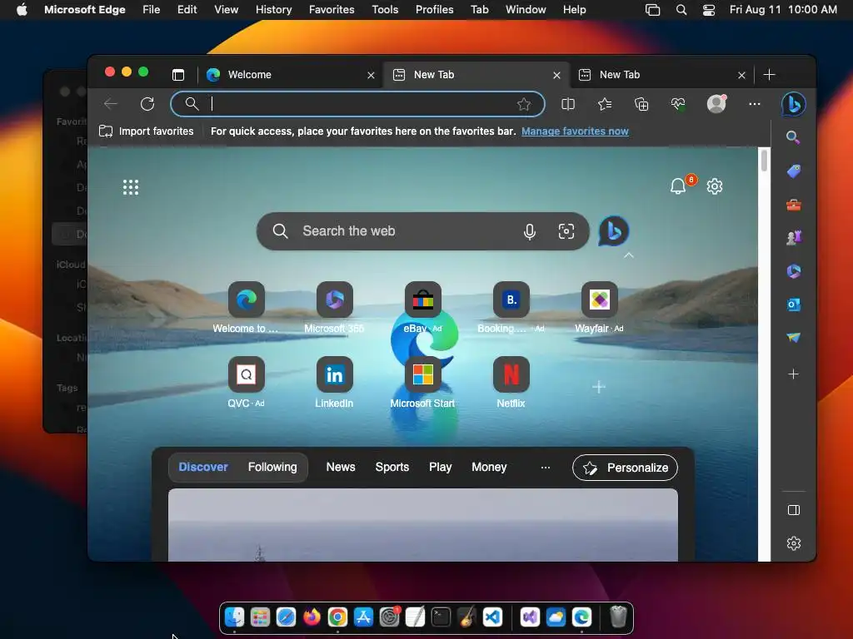This screenshot has height=639, width=853.
Task: Open the Play feed category
Action: pos(440,468)
